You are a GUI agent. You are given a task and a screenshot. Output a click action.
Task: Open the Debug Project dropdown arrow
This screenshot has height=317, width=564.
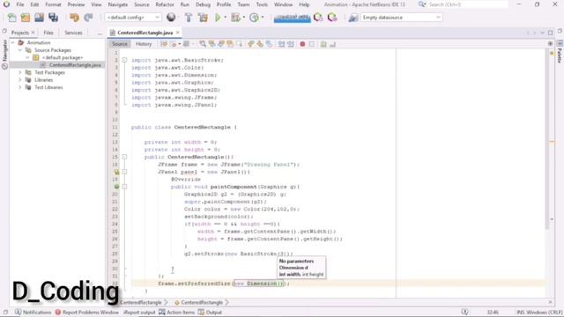[244, 18]
